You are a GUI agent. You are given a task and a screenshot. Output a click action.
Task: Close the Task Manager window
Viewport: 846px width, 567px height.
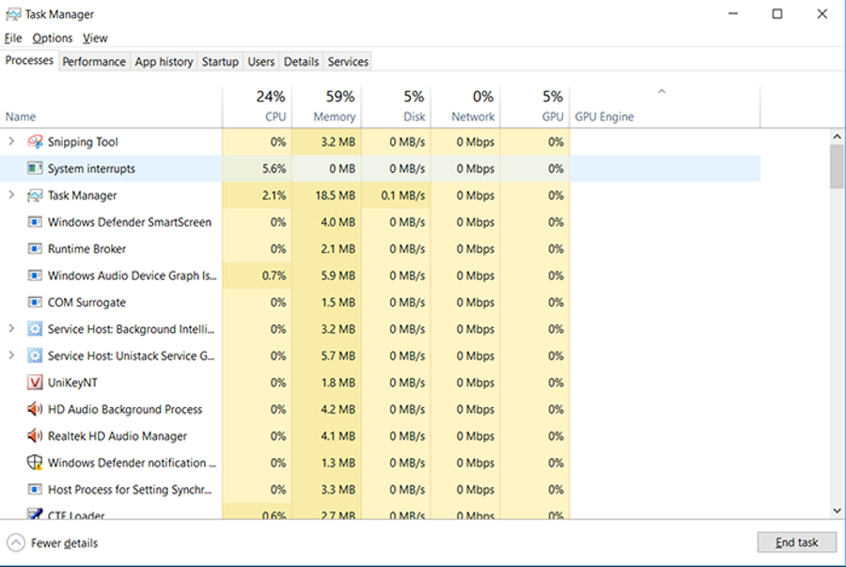click(822, 13)
